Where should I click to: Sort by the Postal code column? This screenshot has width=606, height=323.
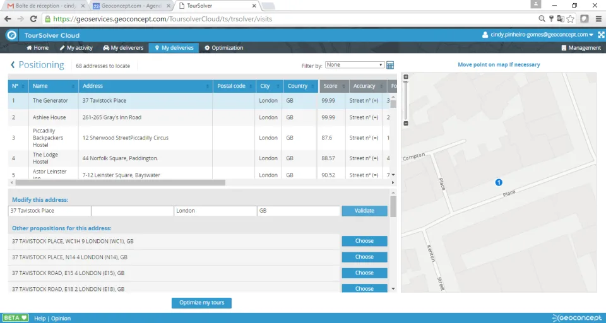point(235,86)
